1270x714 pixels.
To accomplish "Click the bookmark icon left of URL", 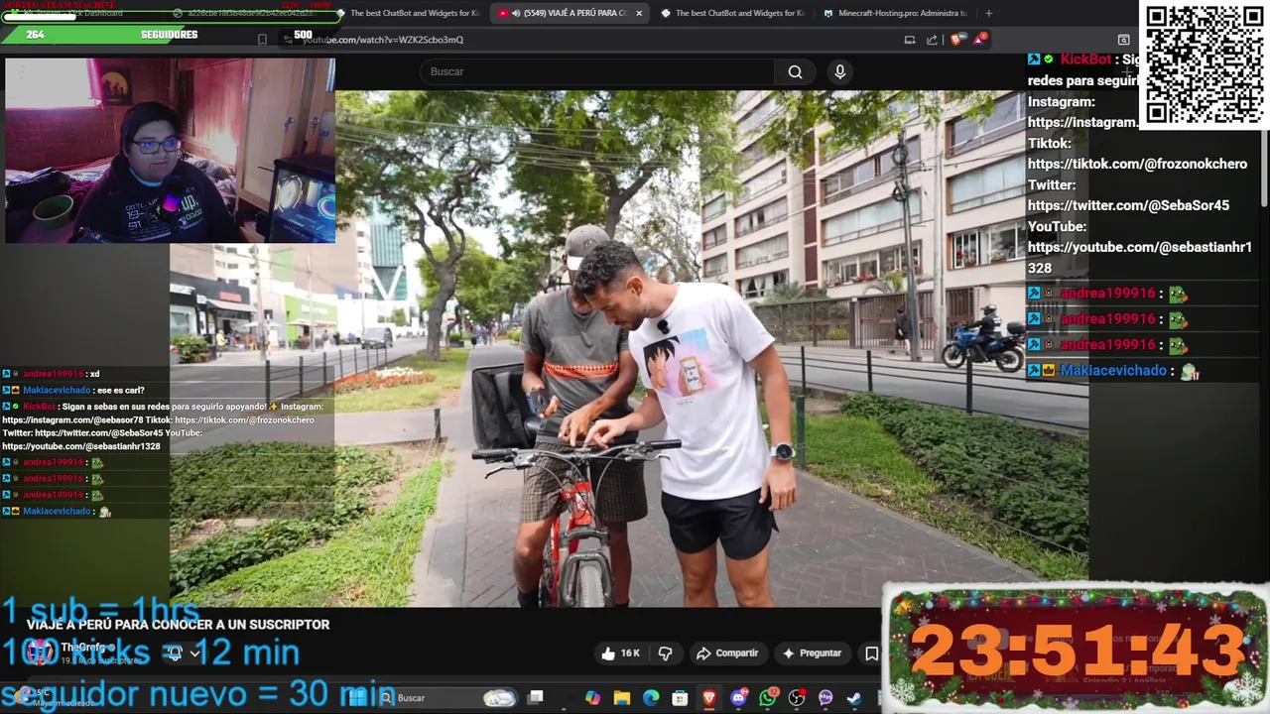I will point(262,40).
